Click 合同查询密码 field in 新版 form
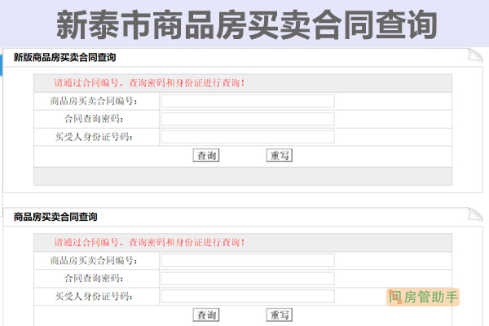The image size is (489, 326). point(248,119)
